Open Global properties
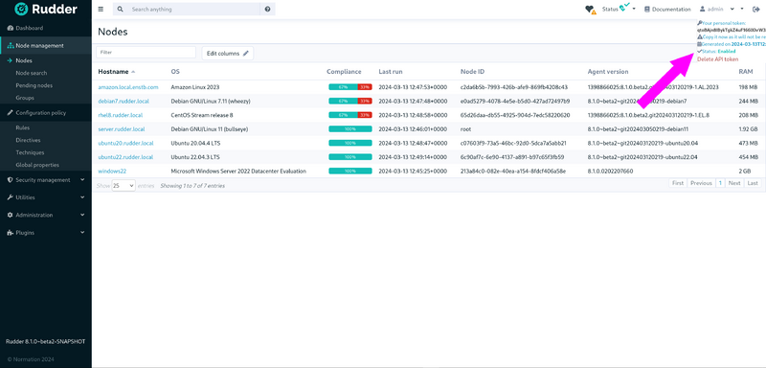This screenshot has height=368, width=766. coord(37,165)
